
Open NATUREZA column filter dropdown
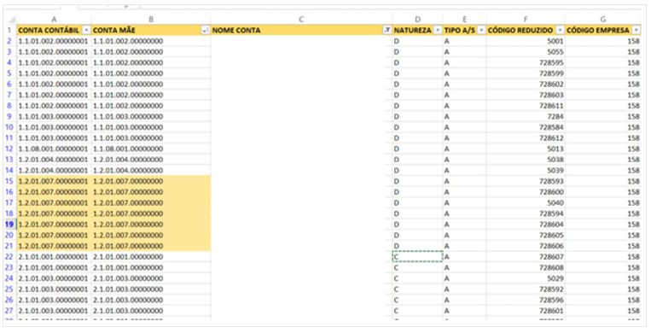click(x=438, y=31)
